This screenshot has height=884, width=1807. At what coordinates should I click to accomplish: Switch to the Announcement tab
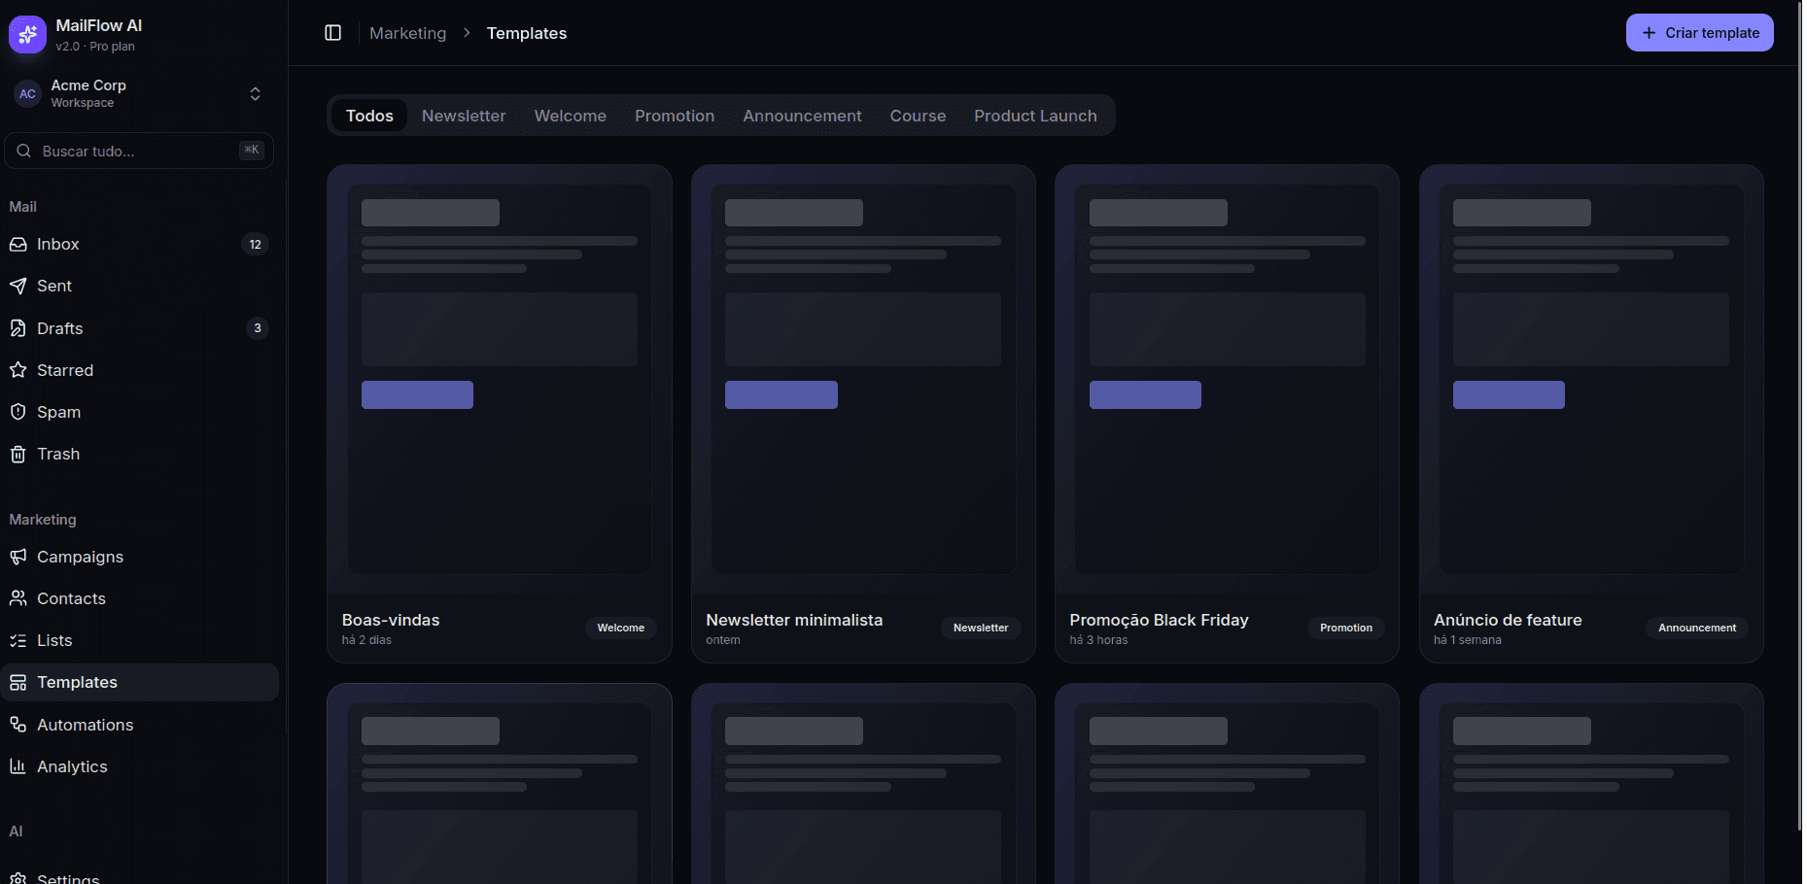click(x=802, y=116)
